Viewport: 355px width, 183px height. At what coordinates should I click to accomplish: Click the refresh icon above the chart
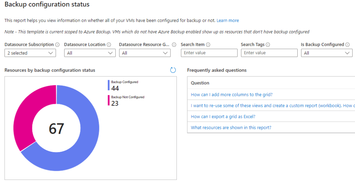click(173, 70)
